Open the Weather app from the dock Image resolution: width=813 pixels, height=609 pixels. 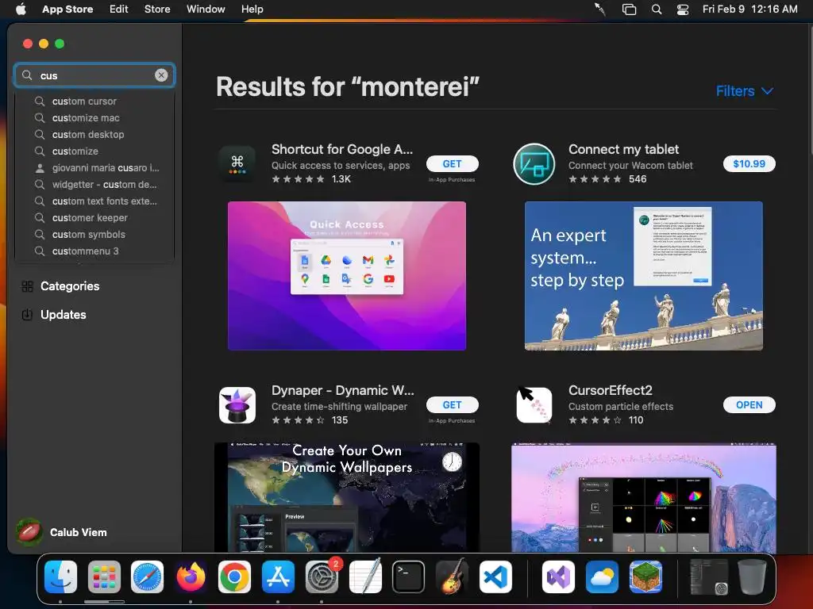[602, 576]
